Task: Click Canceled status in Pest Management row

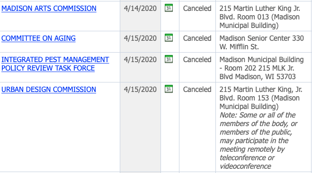Action: tap(197, 60)
